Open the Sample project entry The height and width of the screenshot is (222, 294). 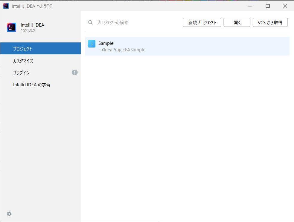pos(187,46)
